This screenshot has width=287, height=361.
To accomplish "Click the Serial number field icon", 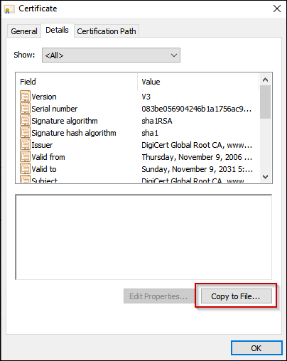I will 25,108.
